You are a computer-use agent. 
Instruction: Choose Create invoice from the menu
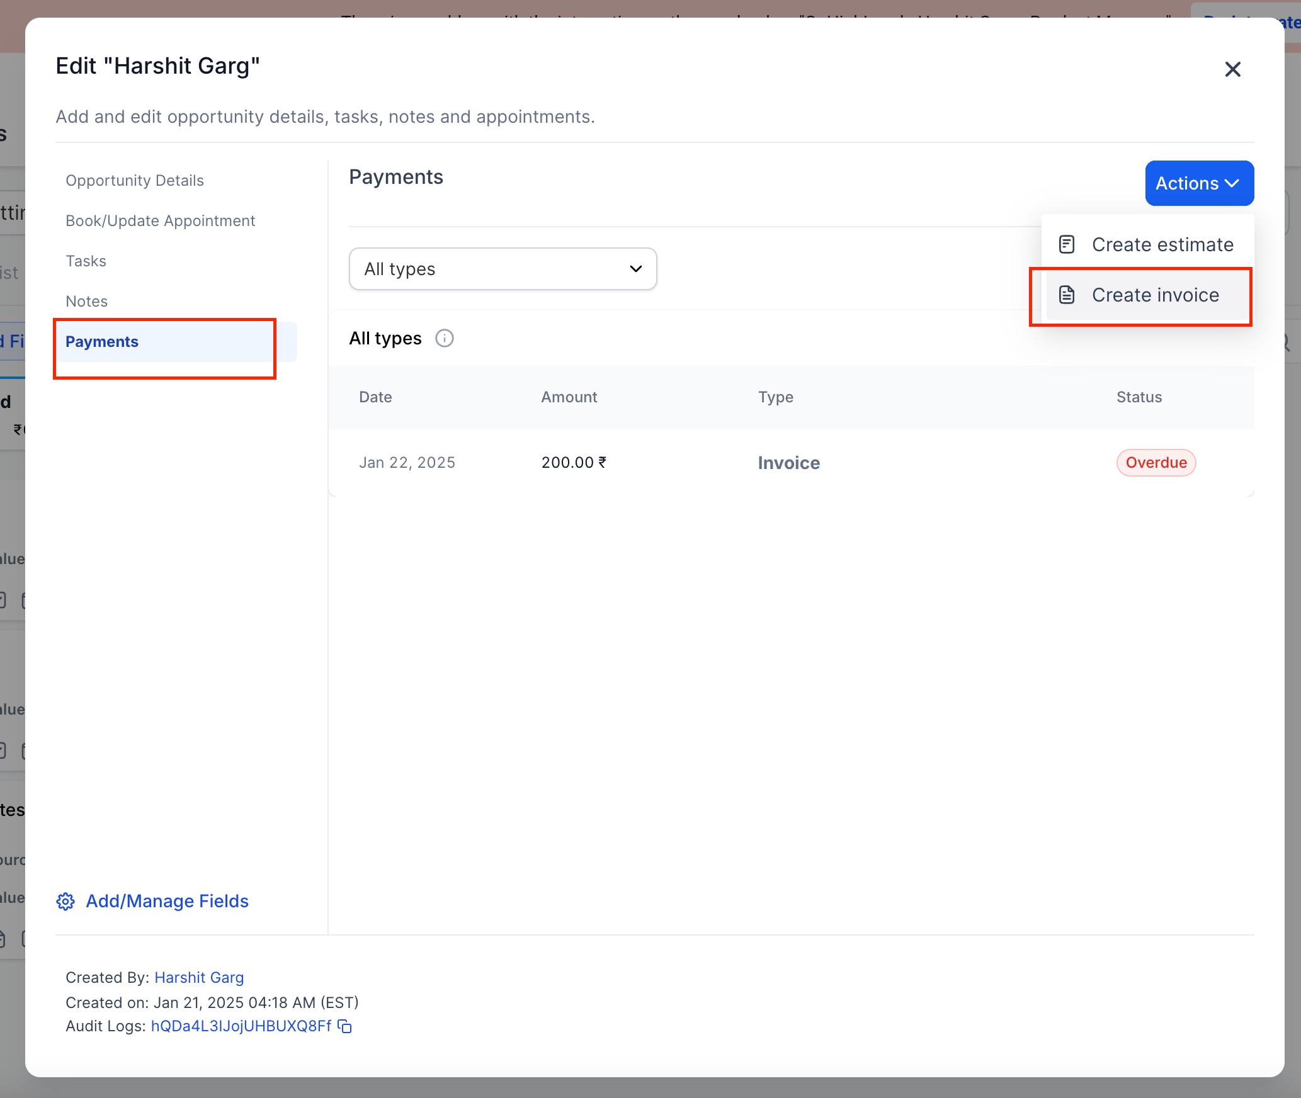1155,295
